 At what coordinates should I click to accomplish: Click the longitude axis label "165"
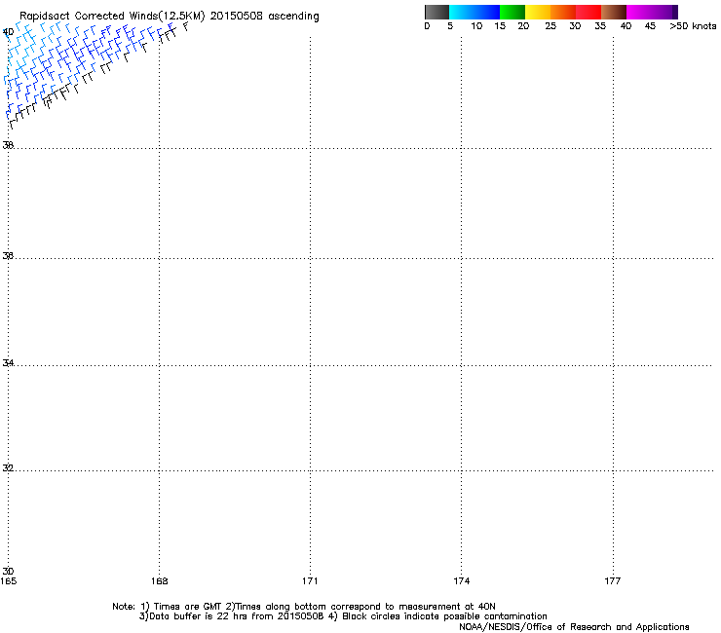pos(8,581)
